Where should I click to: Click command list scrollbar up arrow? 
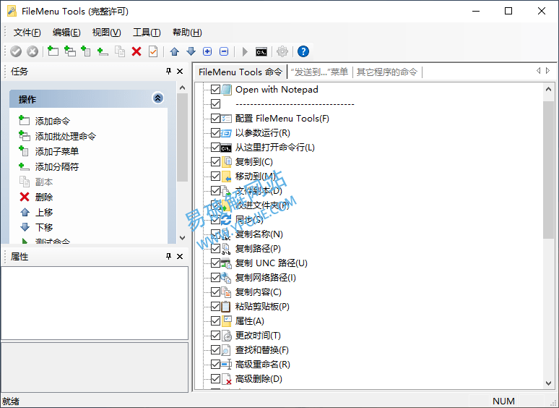tap(548, 89)
